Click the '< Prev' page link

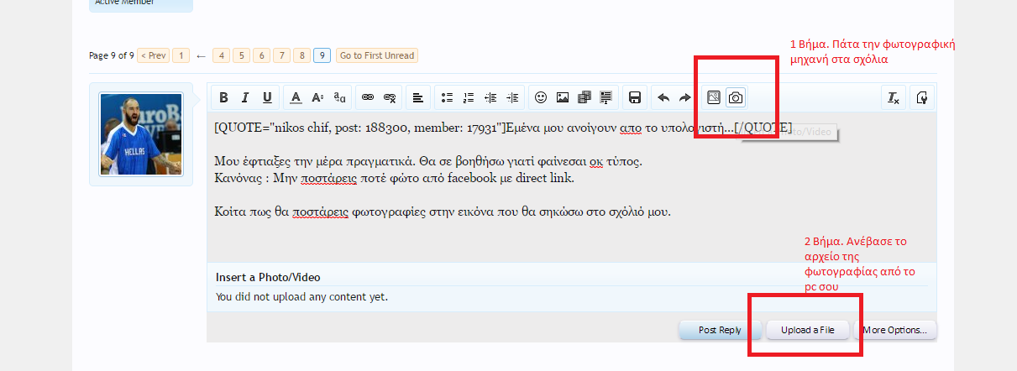click(x=153, y=55)
